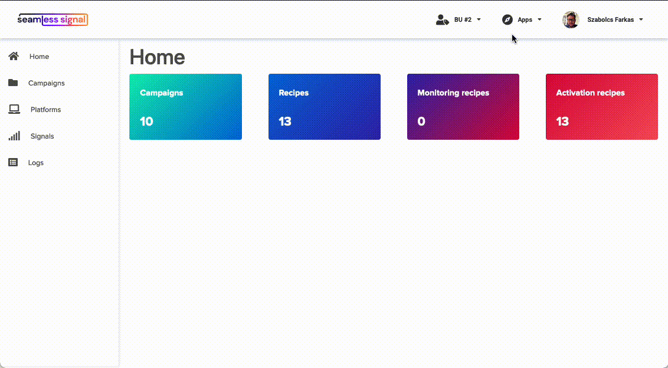Image resolution: width=668 pixels, height=368 pixels.
Task: Open the blue Recipes summary card
Action: [x=324, y=107]
